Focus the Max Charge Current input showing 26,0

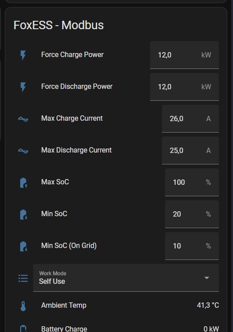[190, 118]
